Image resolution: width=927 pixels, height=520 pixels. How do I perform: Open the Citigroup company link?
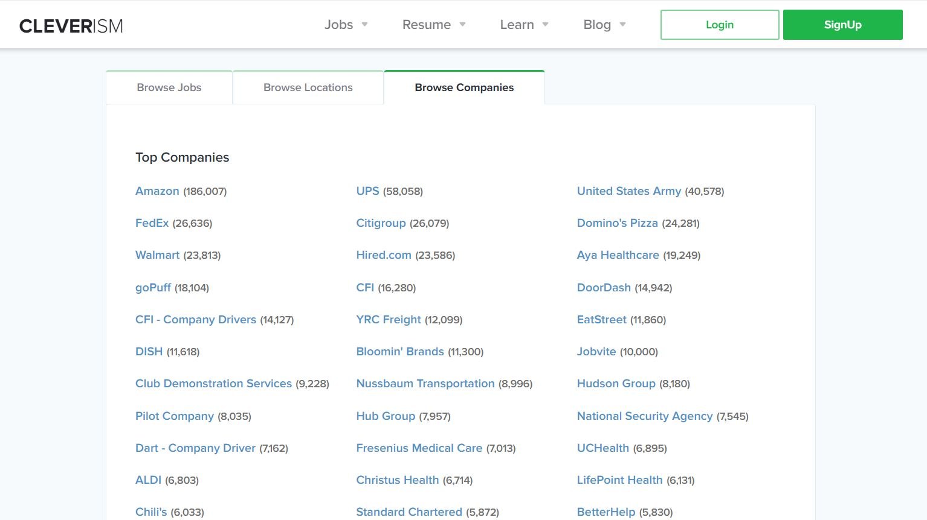tap(381, 223)
